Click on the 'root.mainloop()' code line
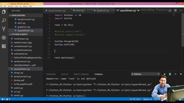The width and height of the screenshot is (184, 103). [64, 58]
